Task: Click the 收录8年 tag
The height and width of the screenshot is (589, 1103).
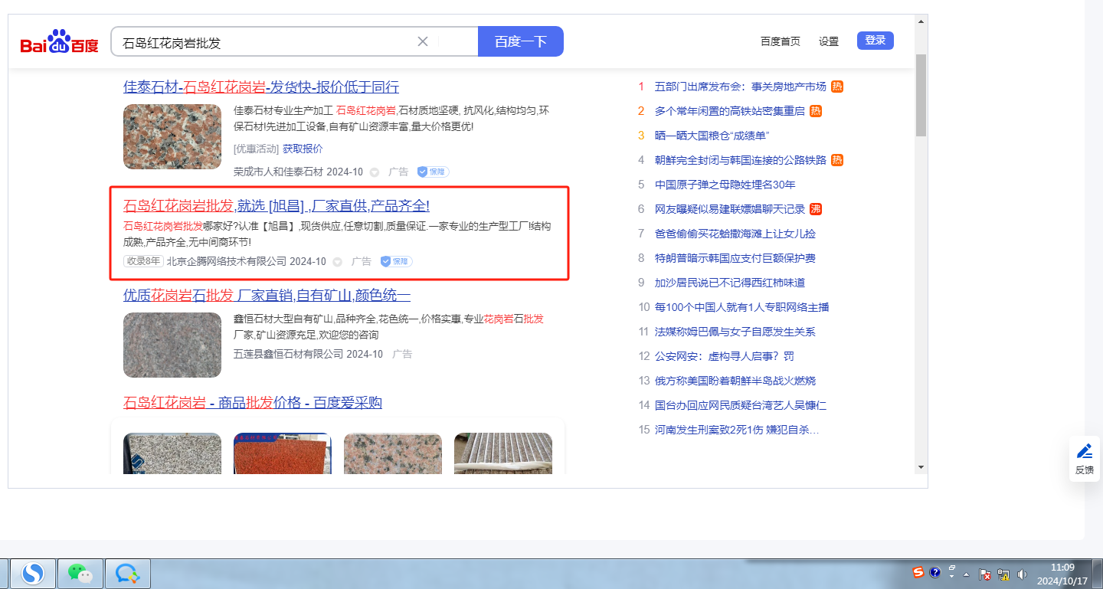Action: 143,261
